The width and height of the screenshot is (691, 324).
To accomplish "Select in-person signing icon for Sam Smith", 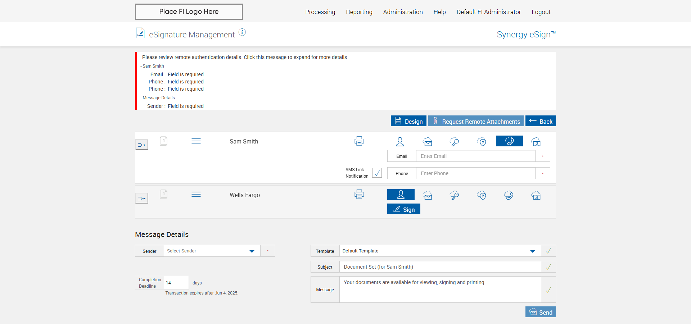I will (400, 142).
